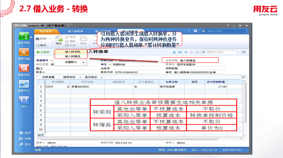
Task: Go to previous document record
Action: [x=185, y=52]
